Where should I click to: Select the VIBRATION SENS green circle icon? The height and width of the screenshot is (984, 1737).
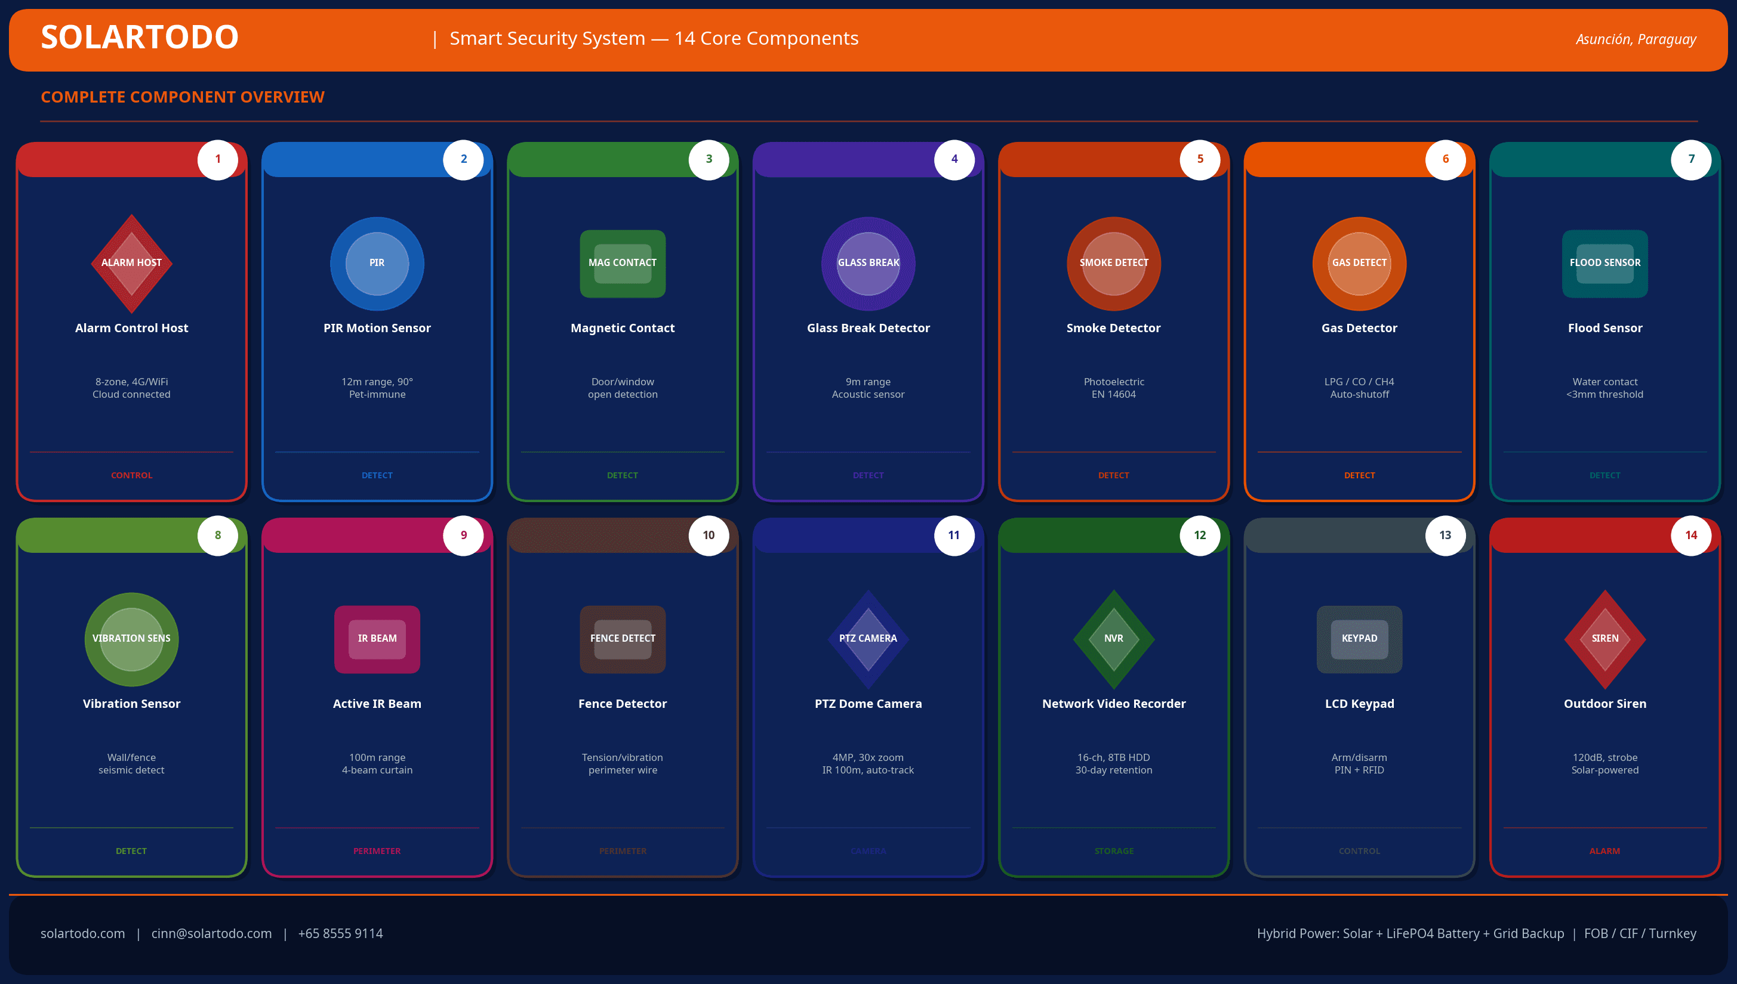[x=131, y=639]
